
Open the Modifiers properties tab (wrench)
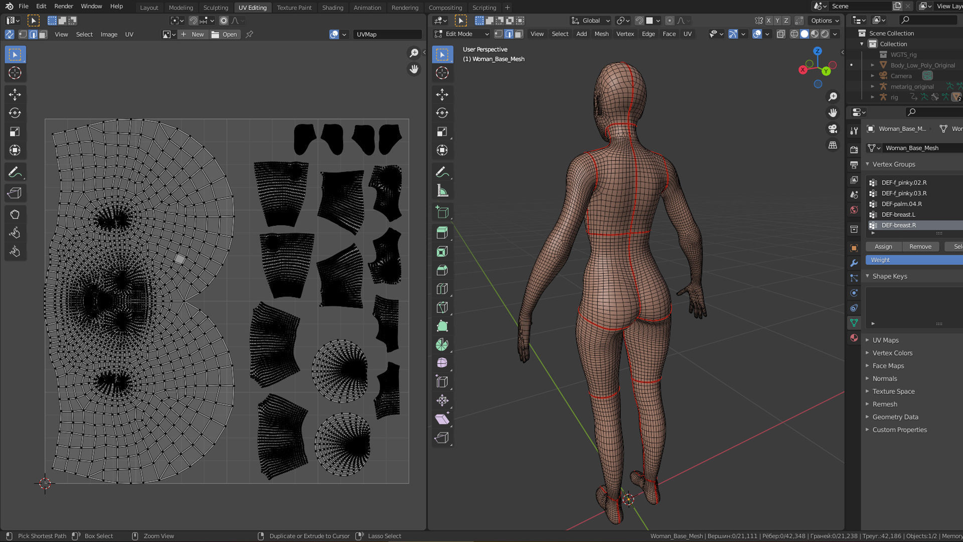854,263
